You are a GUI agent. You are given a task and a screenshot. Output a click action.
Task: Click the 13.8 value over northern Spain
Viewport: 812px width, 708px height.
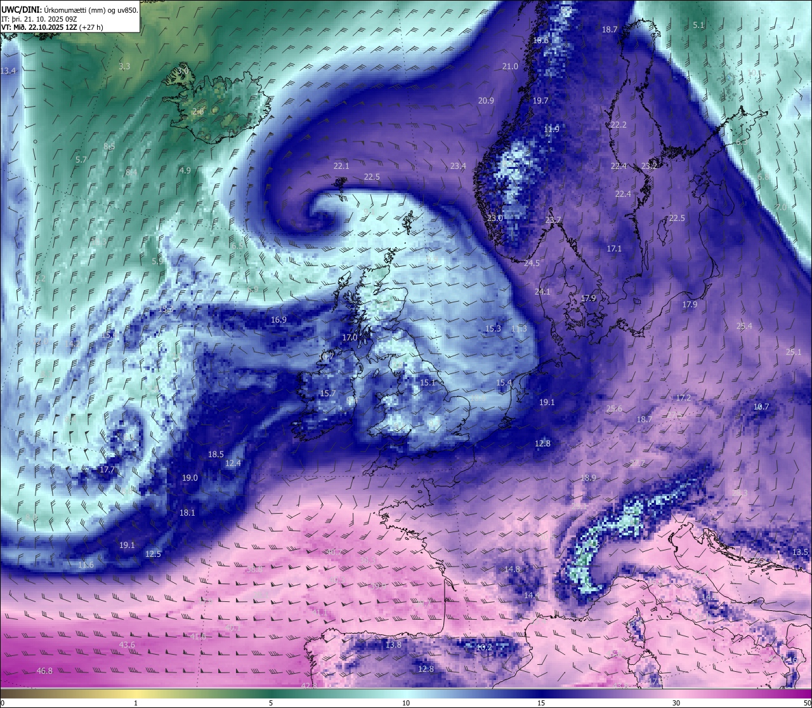tap(393, 645)
